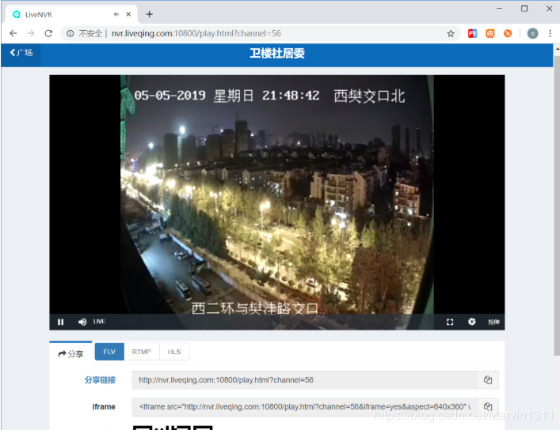560x430 pixels.
Task: Click the browser address bar
Action: 253,33
